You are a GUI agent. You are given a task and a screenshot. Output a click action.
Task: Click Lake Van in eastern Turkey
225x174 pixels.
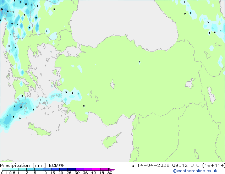190,84
